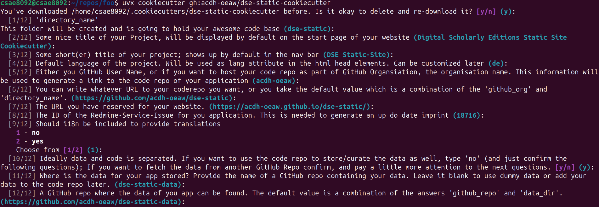Click the (dse-static-data) default repo name
Image resolution: width=599 pixels, height=207 pixels.
[x=148, y=185]
